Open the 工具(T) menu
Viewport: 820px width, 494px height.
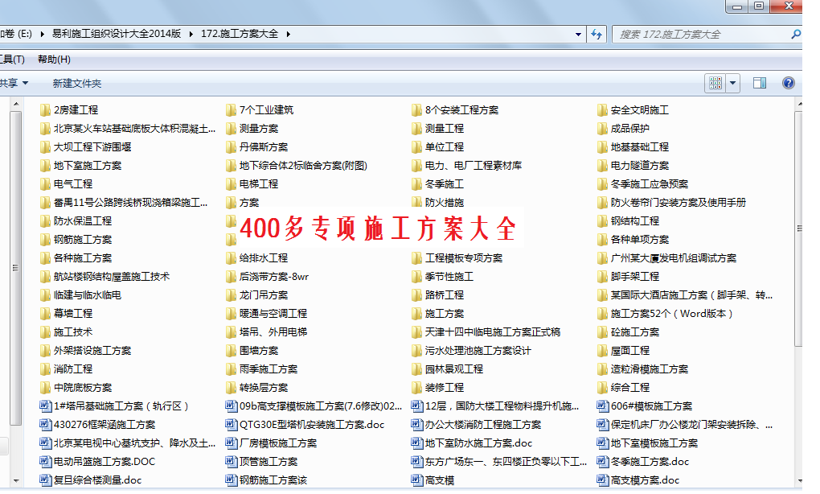pos(11,60)
